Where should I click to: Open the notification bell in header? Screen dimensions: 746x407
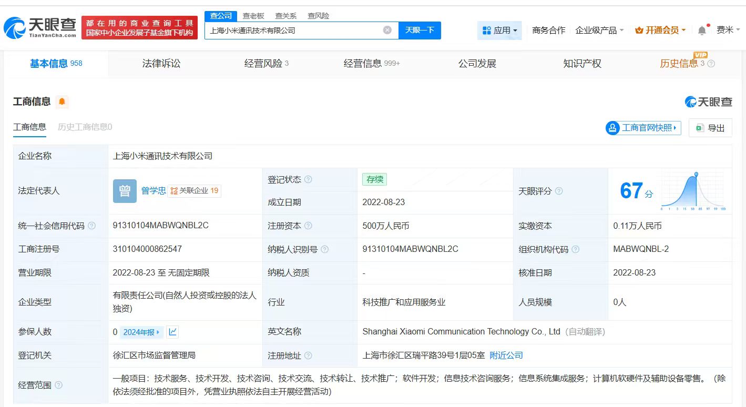[702, 30]
